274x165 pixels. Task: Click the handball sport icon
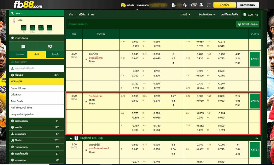coord(12,160)
